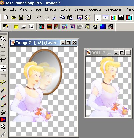Open the Layers menu

(x=80, y=9)
